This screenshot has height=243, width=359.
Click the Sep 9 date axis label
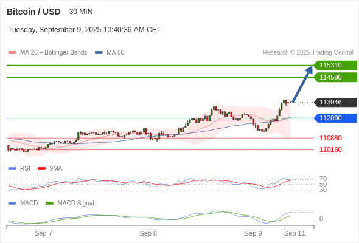click(x=253, y=234)
